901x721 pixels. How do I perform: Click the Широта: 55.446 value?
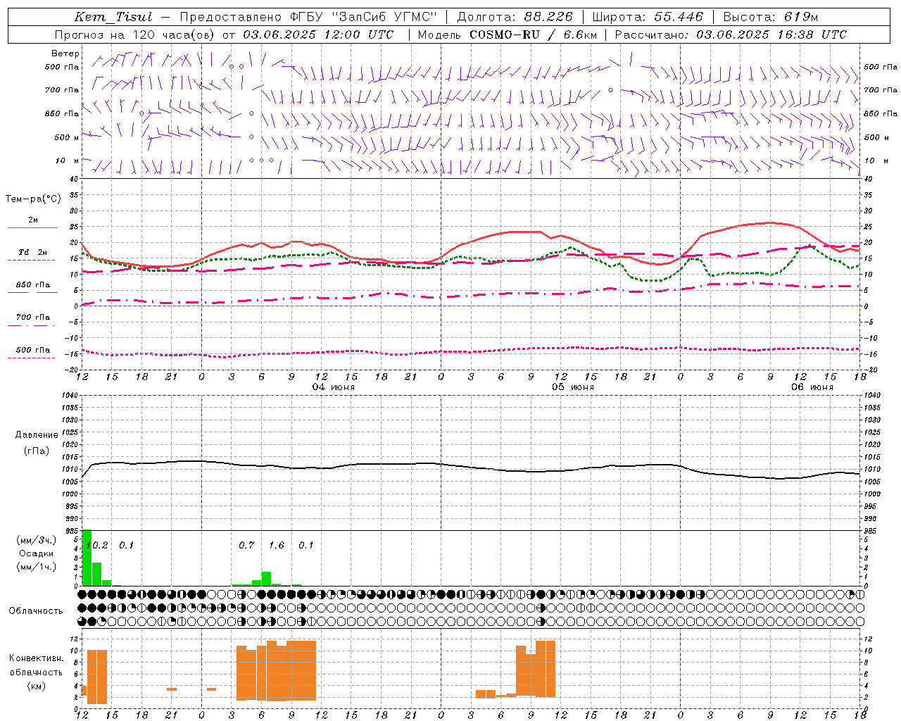coord(648,17)
